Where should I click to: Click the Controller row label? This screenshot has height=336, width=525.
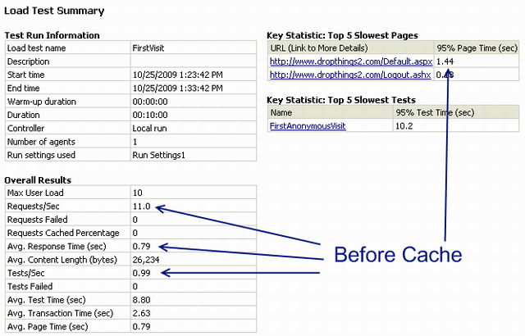point(25,129)
